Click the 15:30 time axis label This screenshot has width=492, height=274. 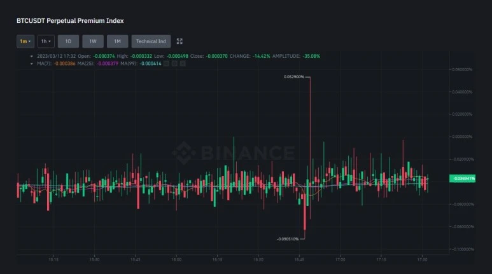(94, 260)
